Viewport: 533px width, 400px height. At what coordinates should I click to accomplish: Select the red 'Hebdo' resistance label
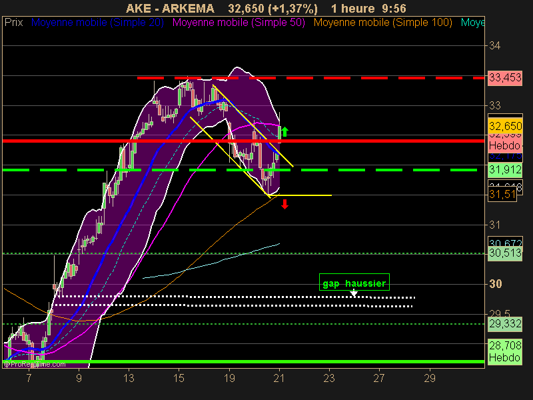point(505,145)
